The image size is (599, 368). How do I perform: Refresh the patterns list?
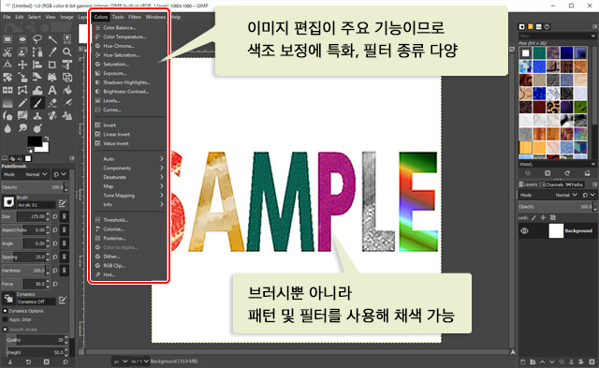pyautogui.click(x=567, y=173)
